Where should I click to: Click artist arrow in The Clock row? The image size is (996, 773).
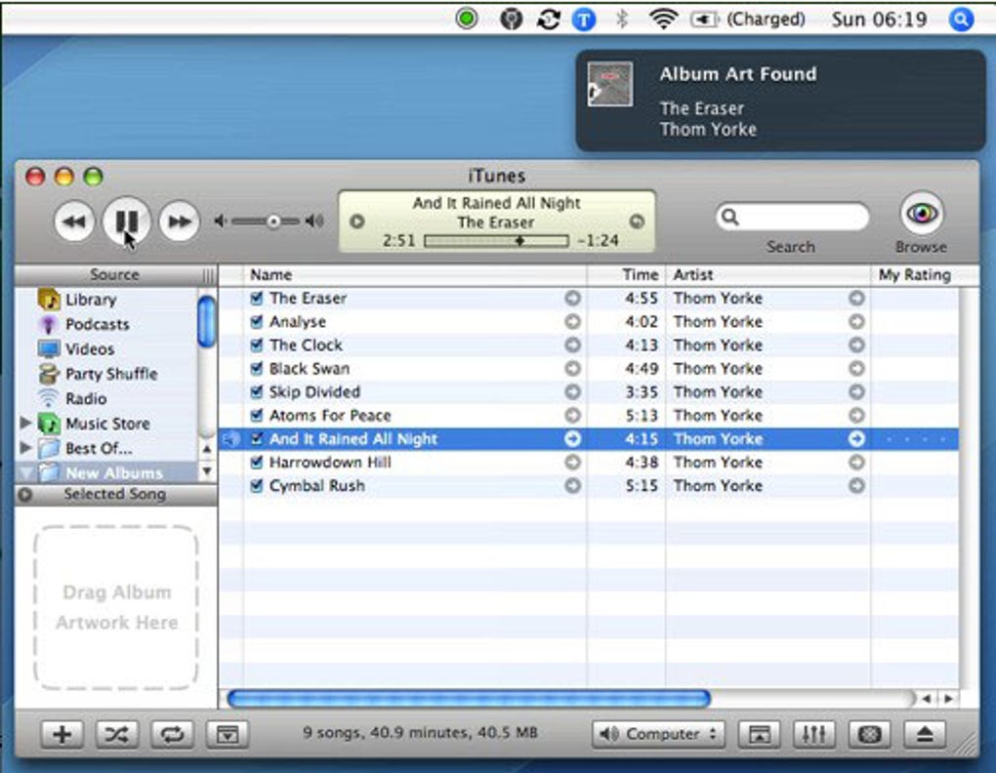pos(856,345)
